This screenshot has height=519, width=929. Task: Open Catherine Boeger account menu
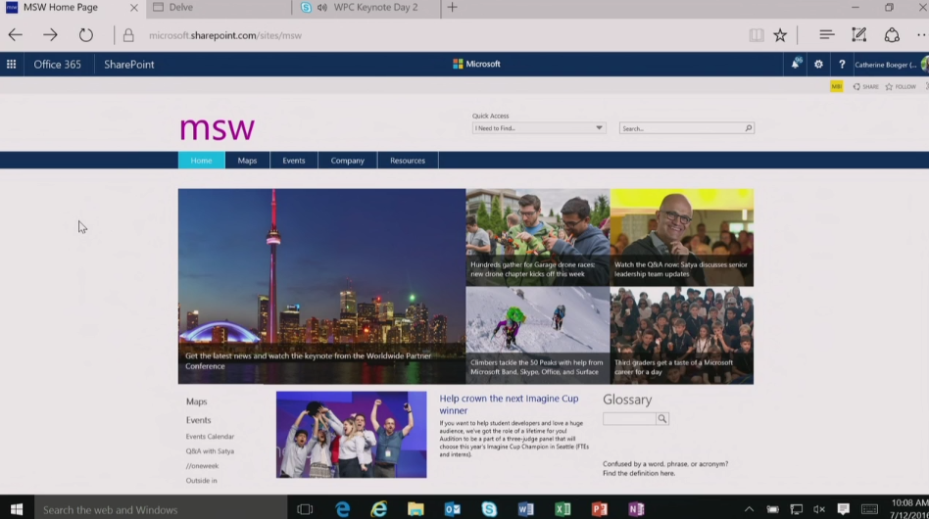click(x=886, y=65)
